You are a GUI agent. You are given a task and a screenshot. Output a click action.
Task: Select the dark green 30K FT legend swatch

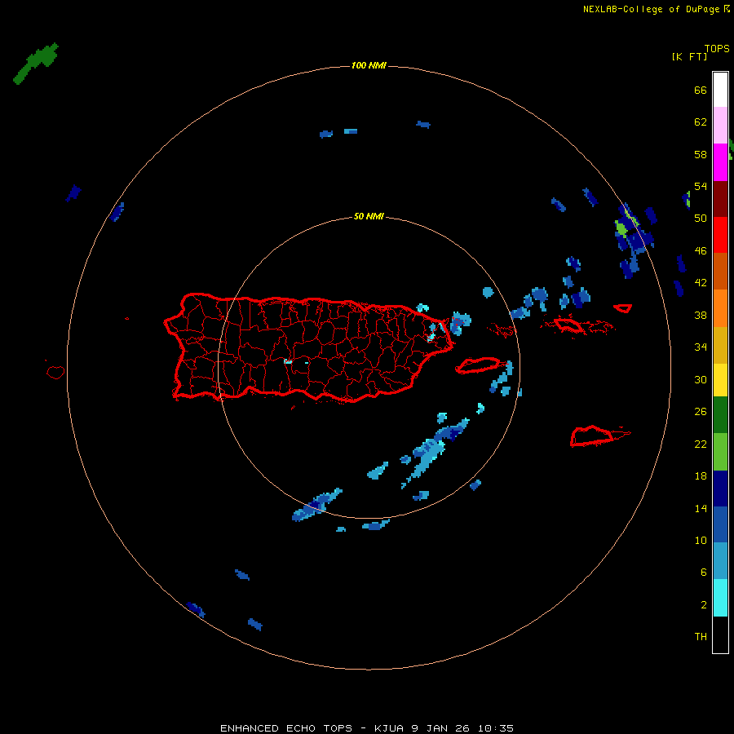click(720, 415)
